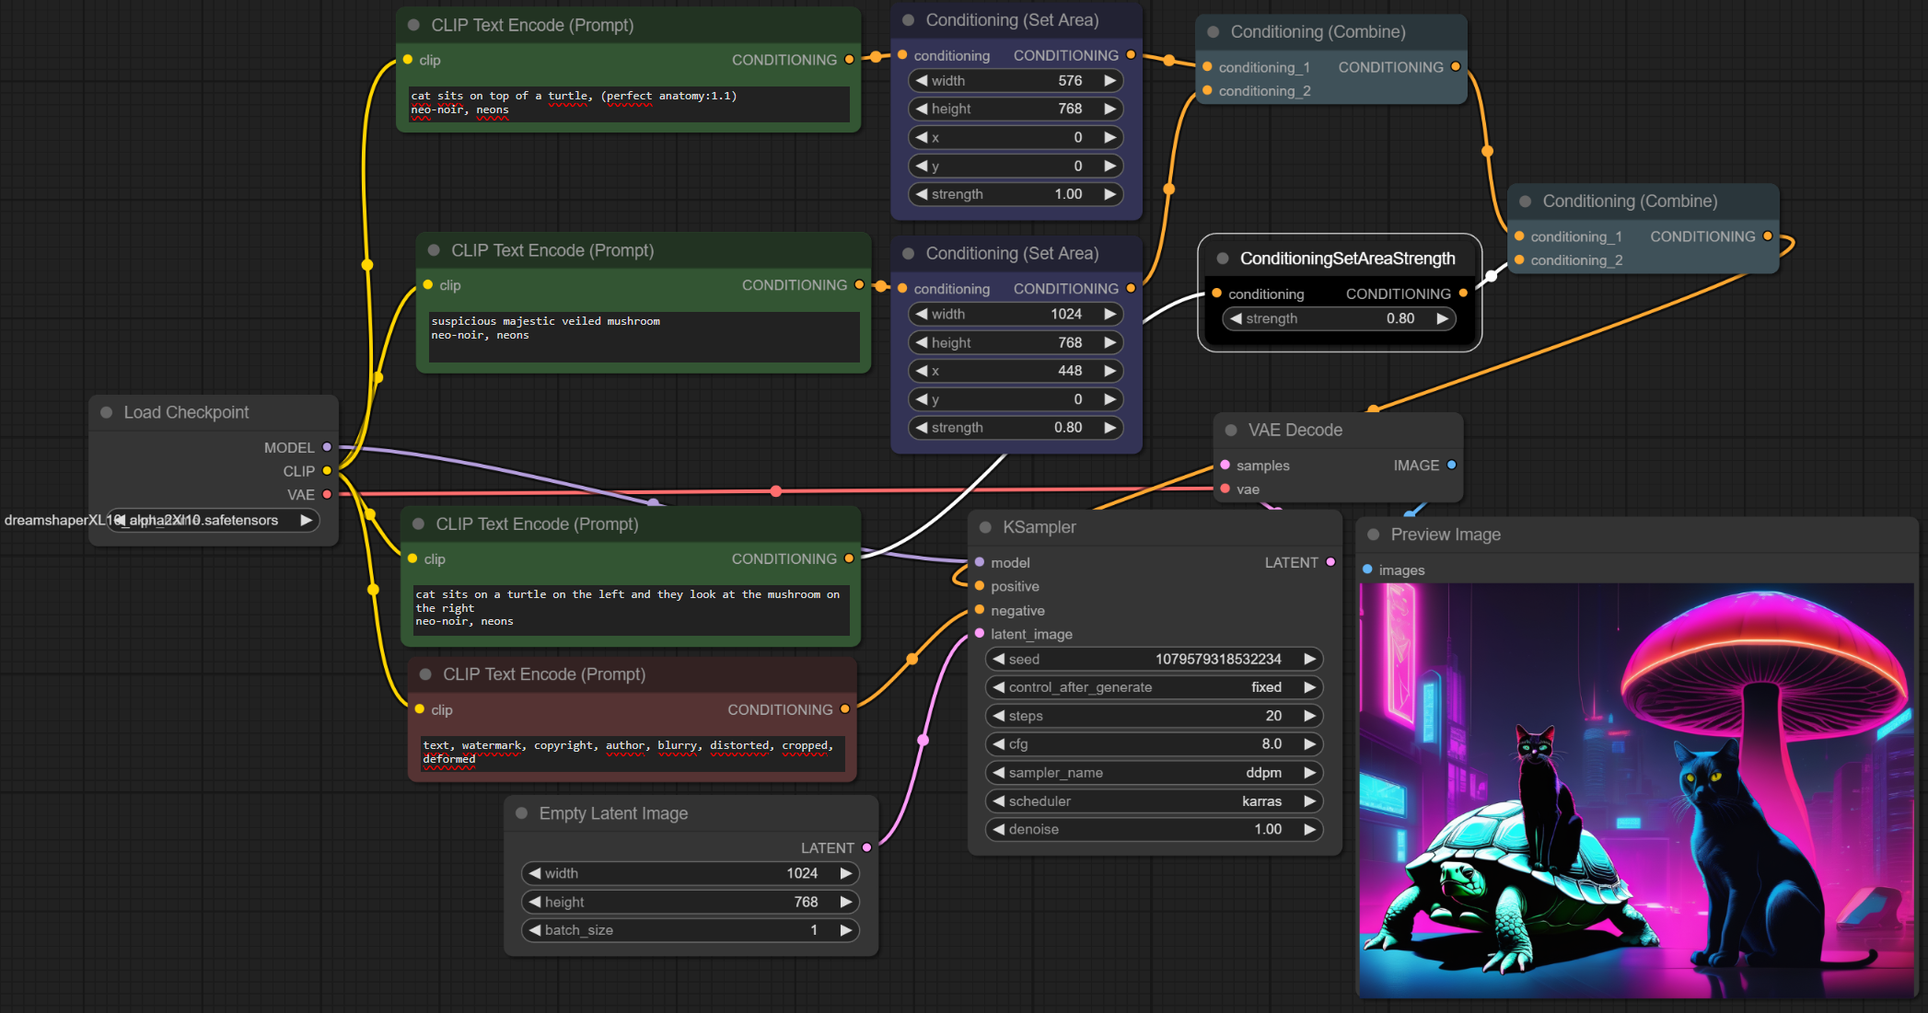The height and width of the screenshot is (1013, 1928).
Task: Open the sampler_name ddpm selector
Action: (x=1154, y=773)
